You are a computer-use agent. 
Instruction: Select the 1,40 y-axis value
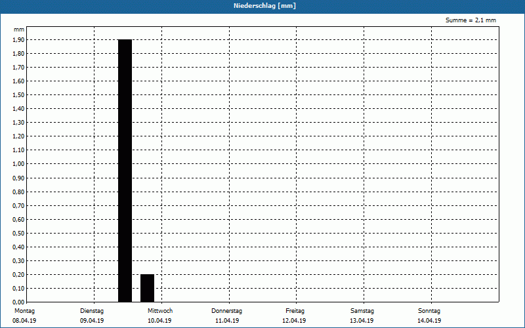pyautogui.click(x=18, y=109)
